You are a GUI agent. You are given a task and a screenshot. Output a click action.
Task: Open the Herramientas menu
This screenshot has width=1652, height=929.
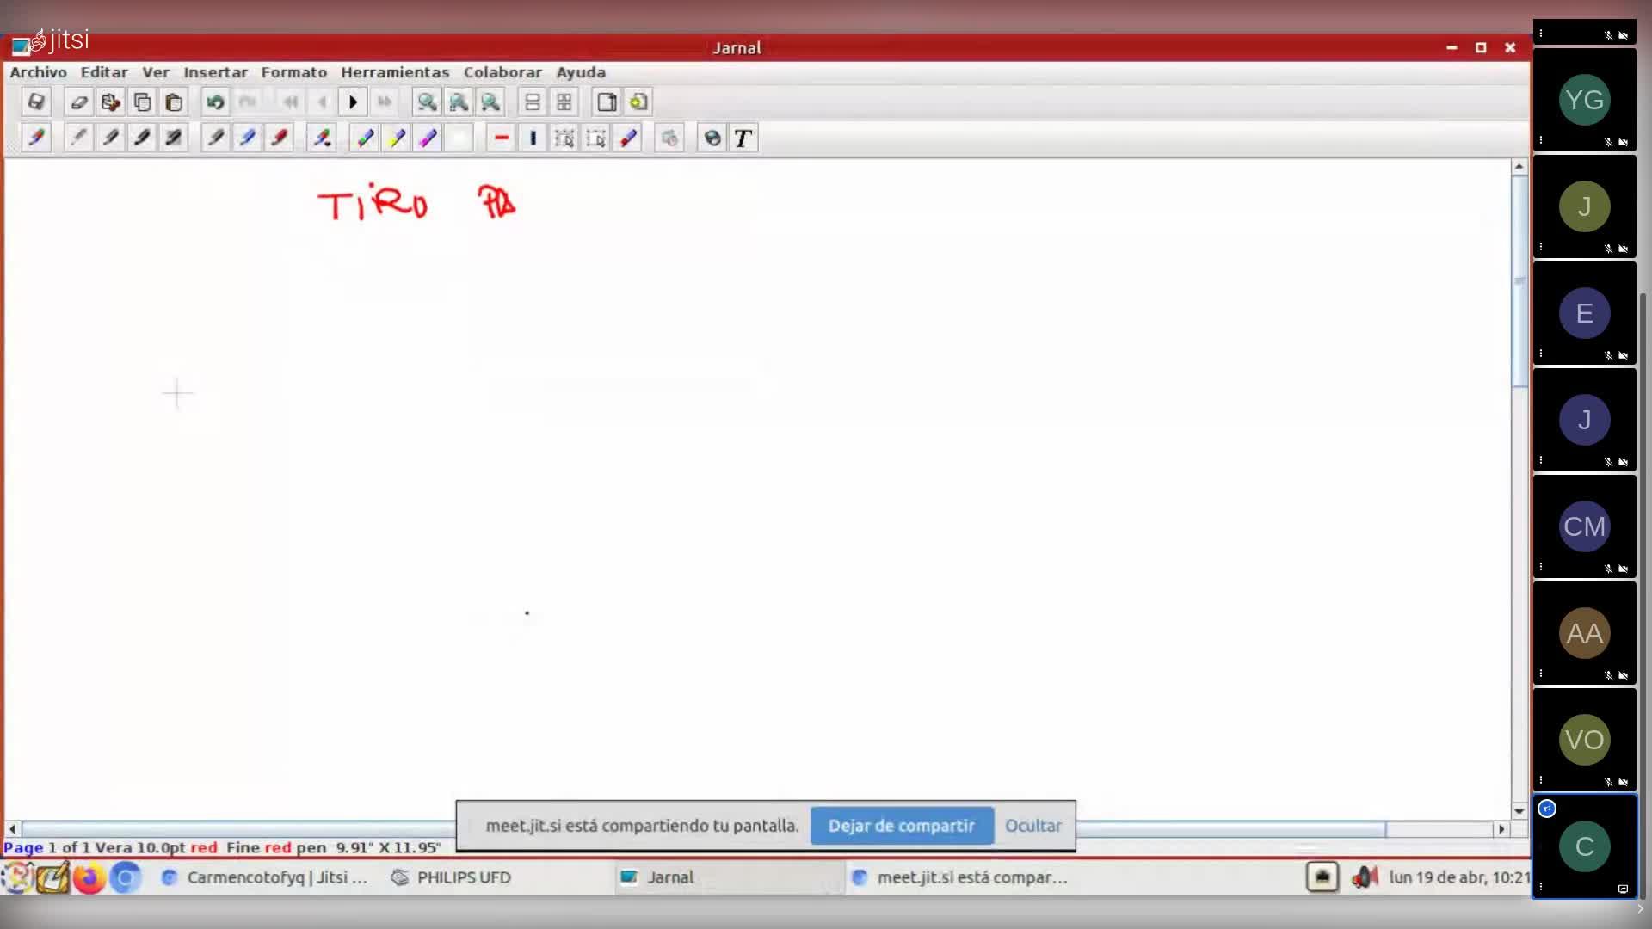click(x=395, y=72)
